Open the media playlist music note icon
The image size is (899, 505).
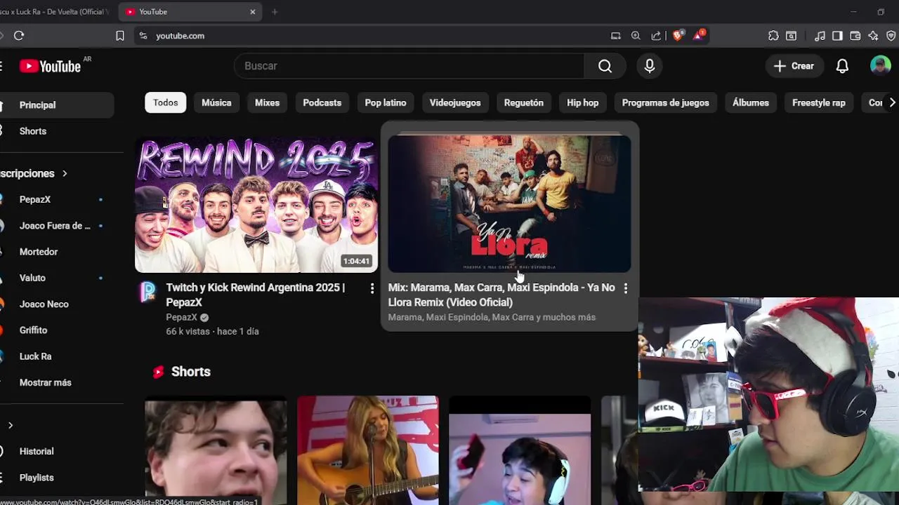pos(820,36)
